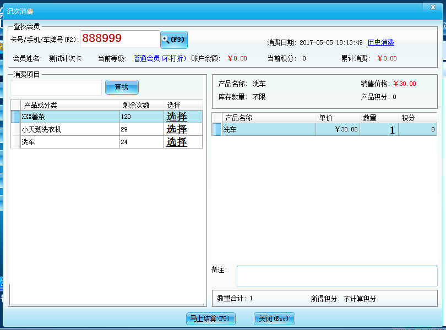This screenshot has width=446, height=330.
Task: Click the 备注 remarks text box
Action: point(337,274)
